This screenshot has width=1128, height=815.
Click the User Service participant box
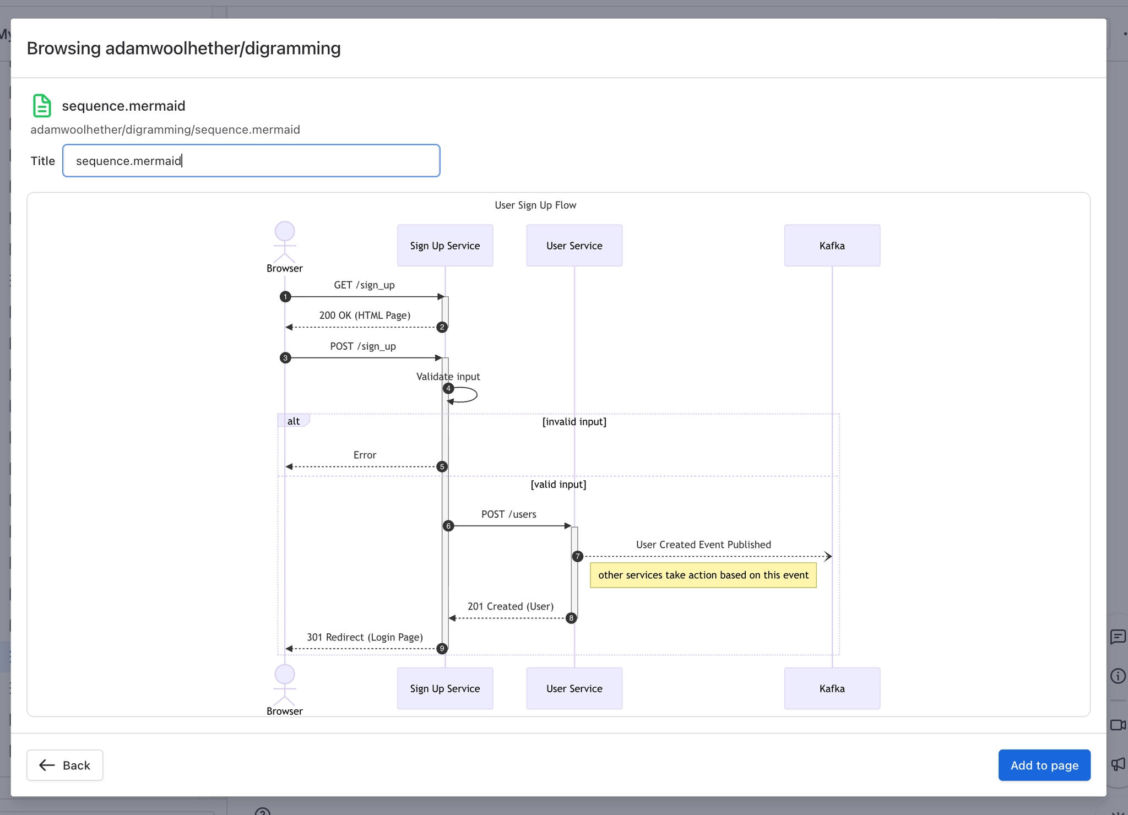click(574, 245)
